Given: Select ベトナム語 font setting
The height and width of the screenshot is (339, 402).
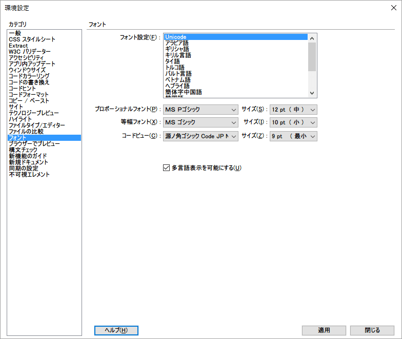Looking at the screenshot, I should [236, 80].
